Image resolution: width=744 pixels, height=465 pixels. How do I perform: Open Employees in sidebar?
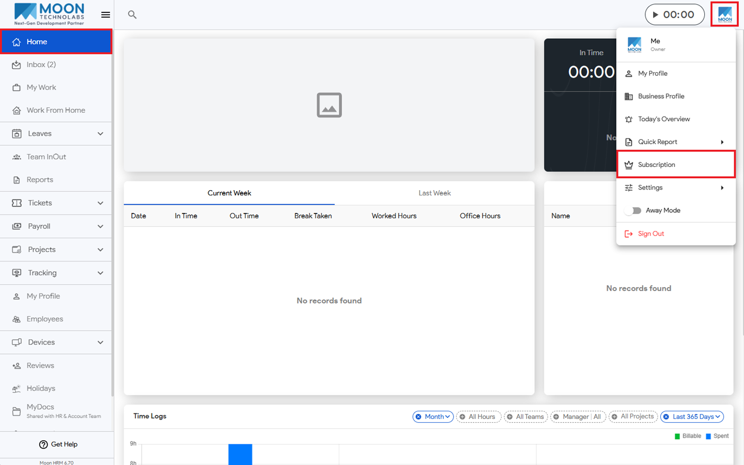[56, 319]
